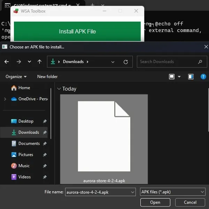The width and height of the screenshot is (209, 209).
Task: Open Videos in the sidebar
Action: pos(21,177)
